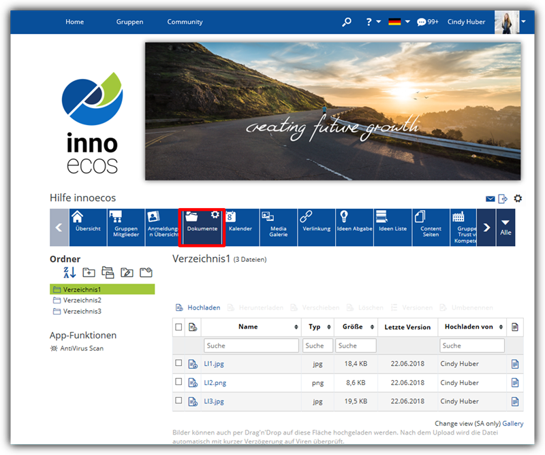
Task: Switch to Gallery view link
Action: [512, 423]
